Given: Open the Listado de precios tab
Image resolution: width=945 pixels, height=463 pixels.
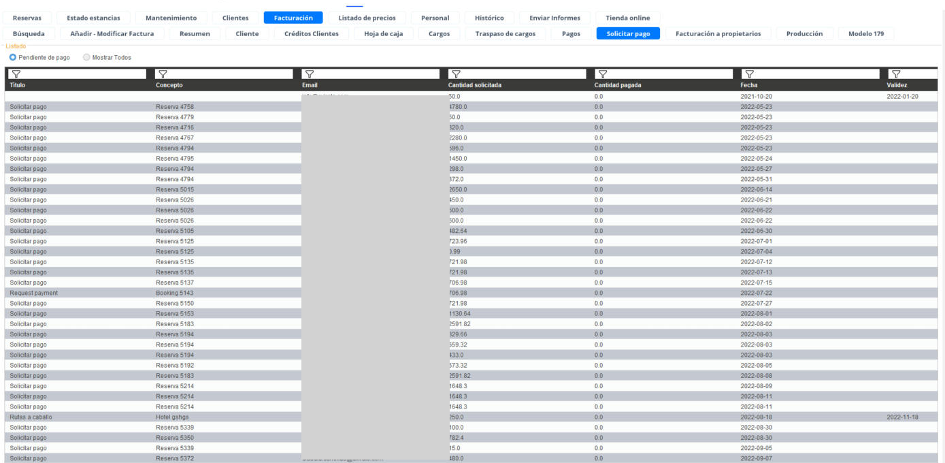Looking at the screenshot, I should point(367,18).
